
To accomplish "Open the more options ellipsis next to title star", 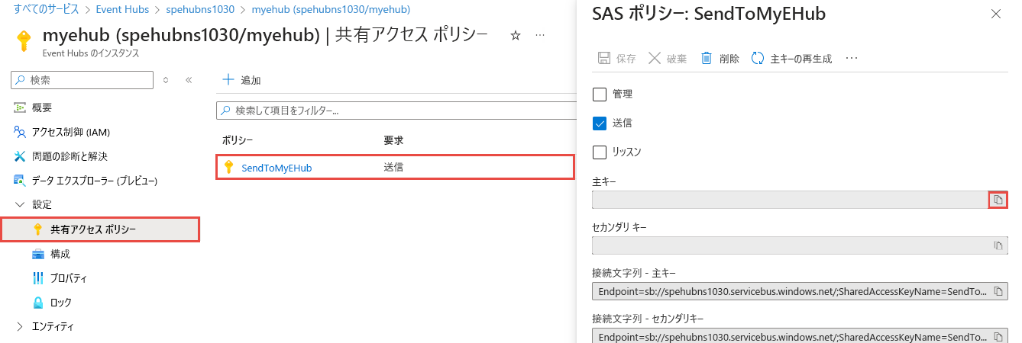I will click(x=540, y=36).
